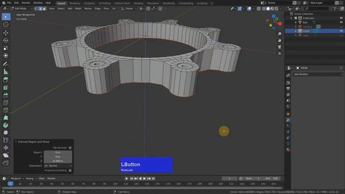The height and width of the screenshot is (194, 345).
Task: Select the Extrude Region tool
Action: [6, 80]
